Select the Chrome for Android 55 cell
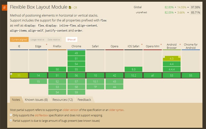This screenshot has height=129, width=206. (x=191, y=75)
